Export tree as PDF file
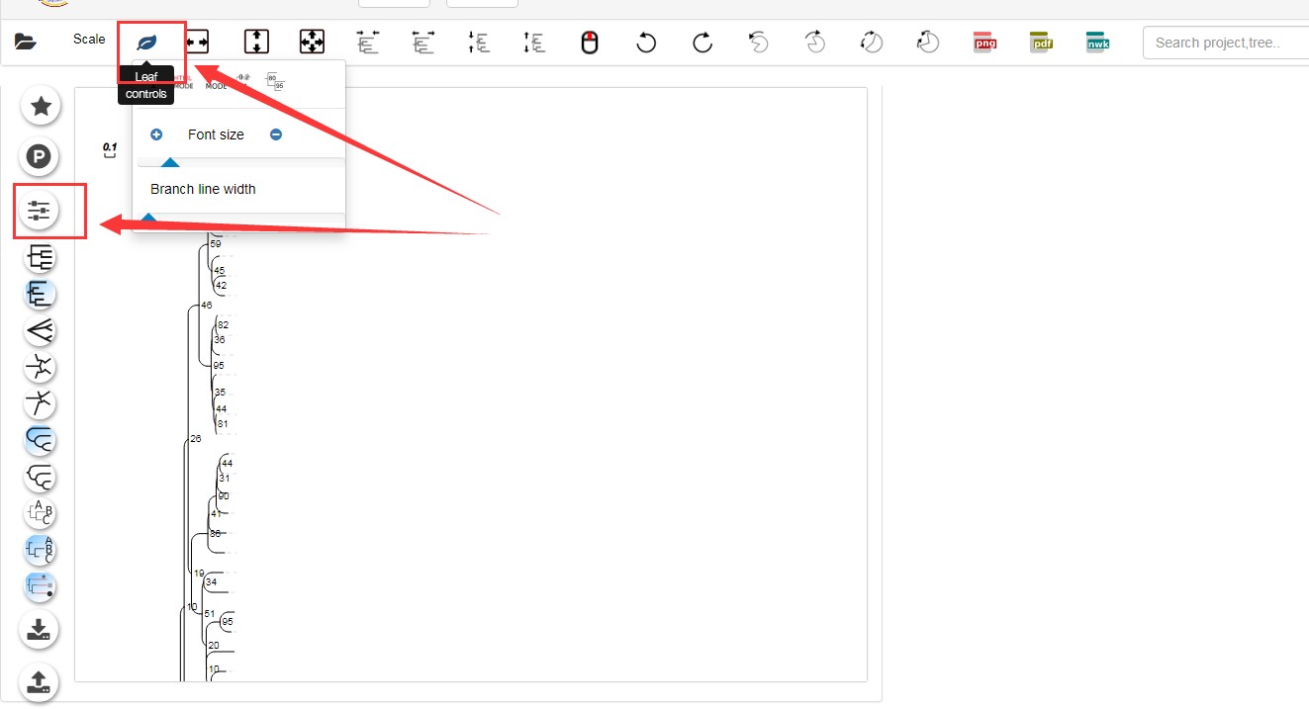Screen dimensions: 1309x709 coord(1041,43)
